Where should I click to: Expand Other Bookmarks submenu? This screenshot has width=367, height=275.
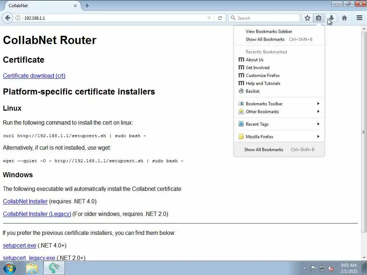tap(279, 112)
